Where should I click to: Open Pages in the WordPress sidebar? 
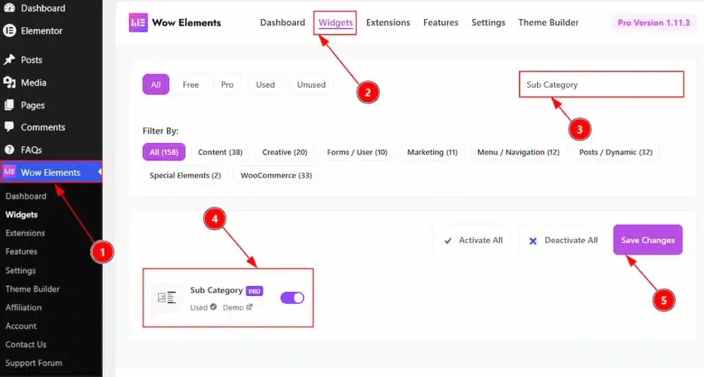(x=33, y=105)
